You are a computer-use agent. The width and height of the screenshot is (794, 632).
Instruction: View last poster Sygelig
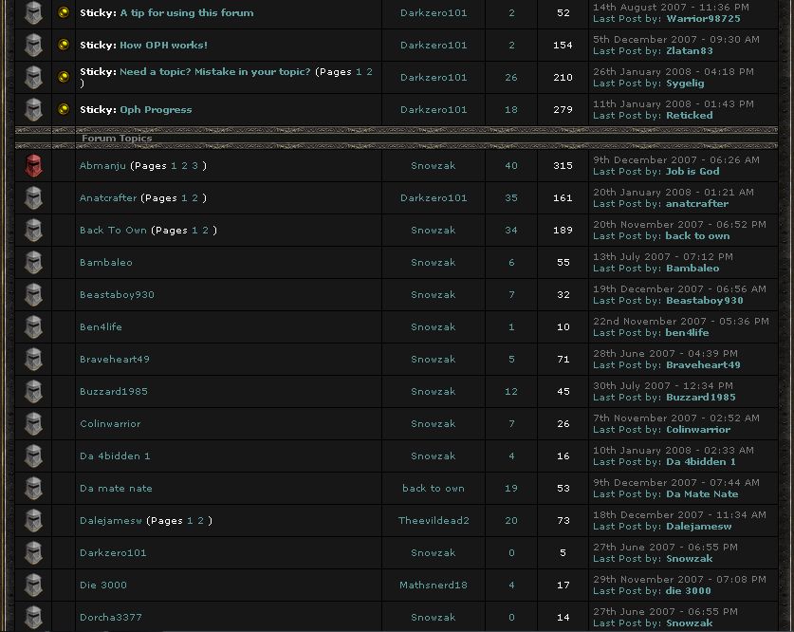685,84
